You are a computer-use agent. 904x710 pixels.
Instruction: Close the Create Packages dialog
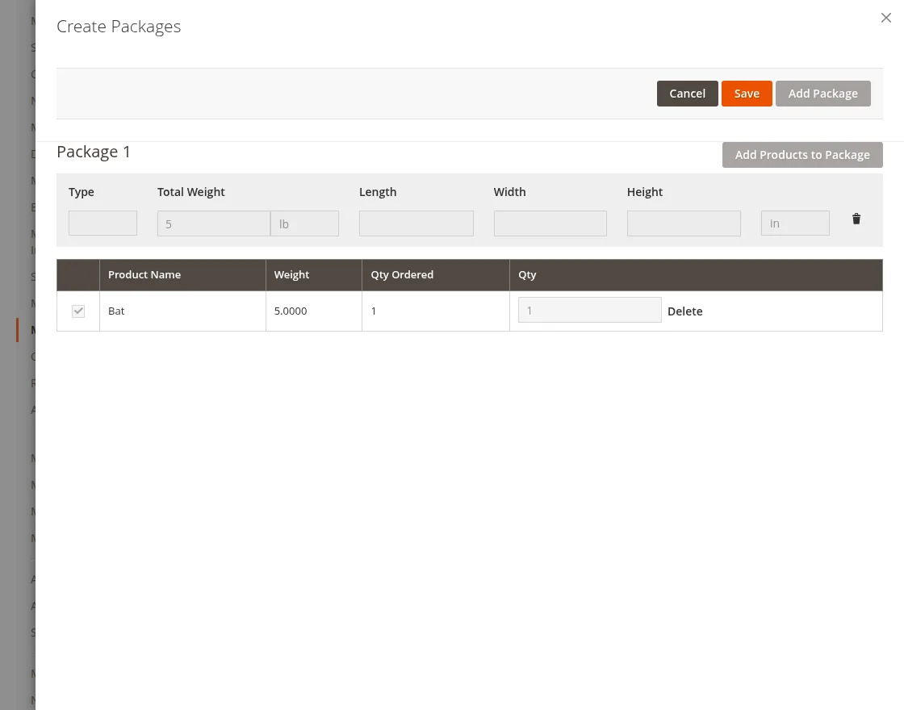pyautogui.click(x=886, y=18)
